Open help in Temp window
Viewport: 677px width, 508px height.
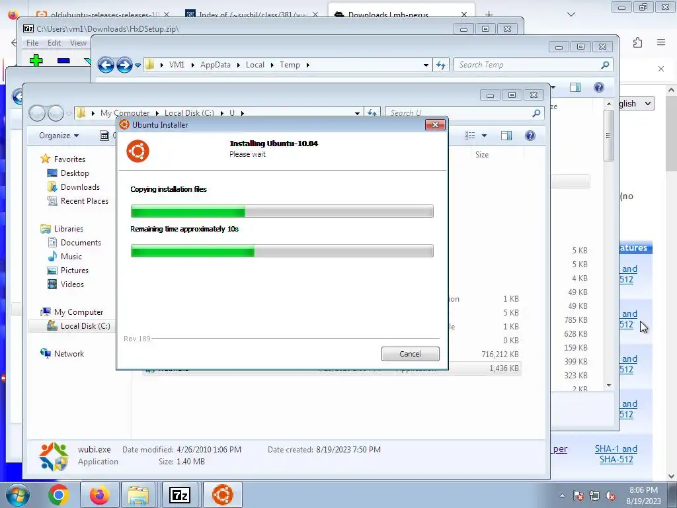tap(599, 87)
